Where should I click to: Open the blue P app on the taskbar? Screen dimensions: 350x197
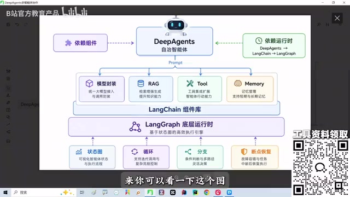click(229, 192)
